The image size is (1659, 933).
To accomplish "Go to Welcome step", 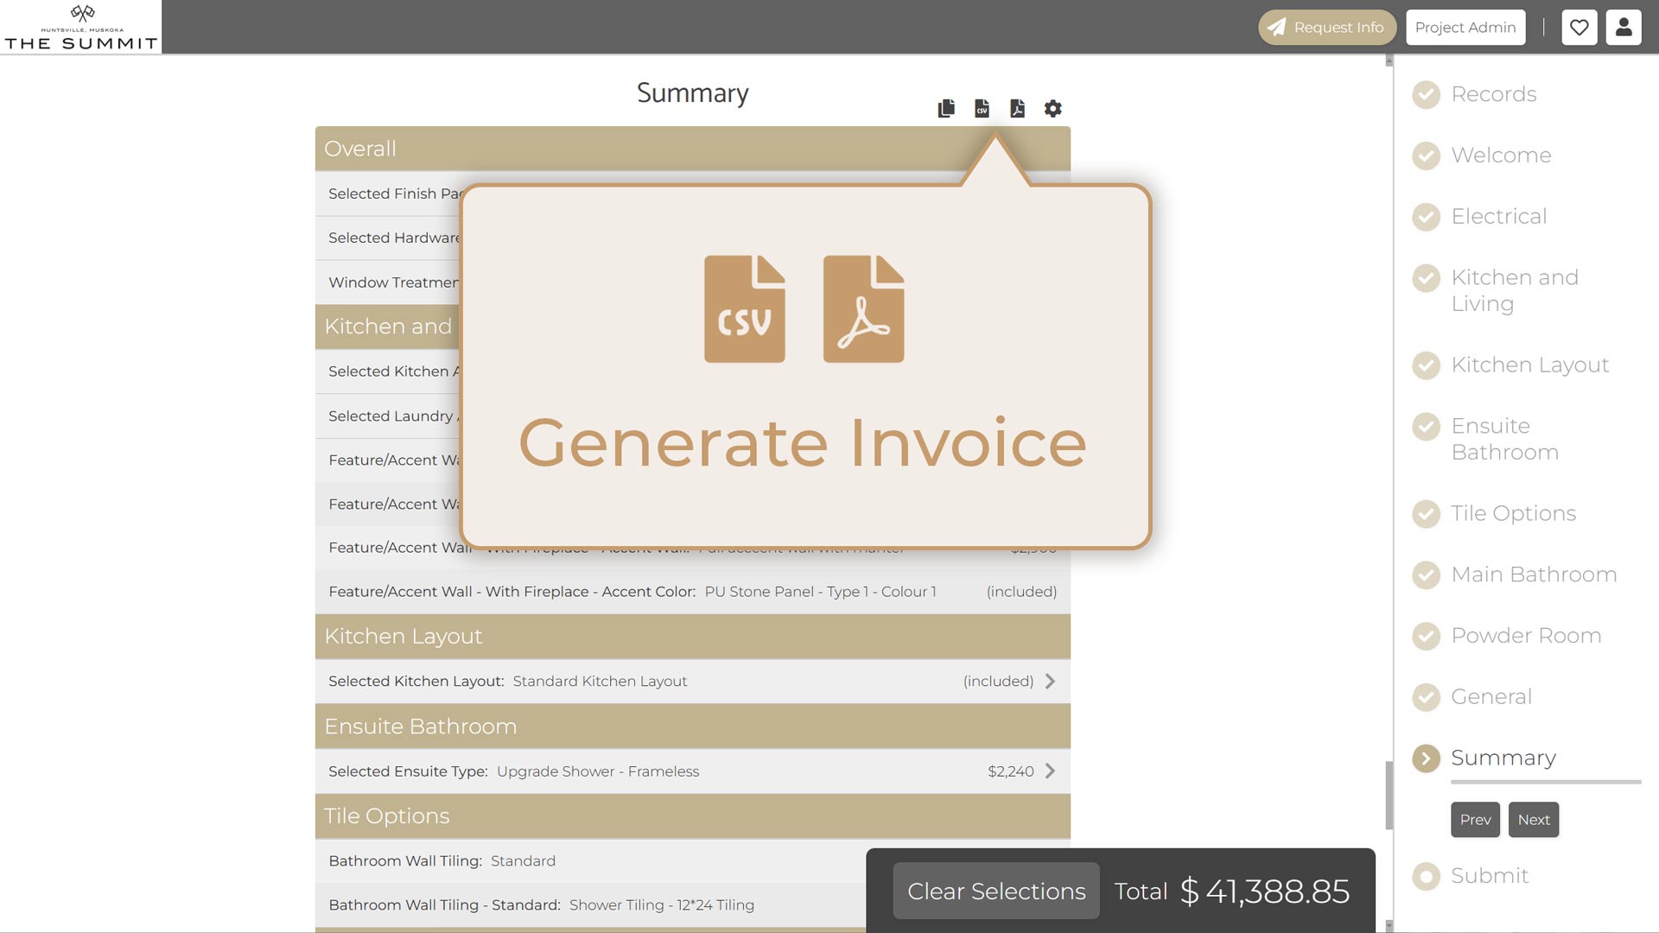I will tap(1501, 155).
